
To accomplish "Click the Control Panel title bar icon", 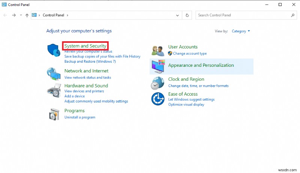I will click(x=4, y=5).
